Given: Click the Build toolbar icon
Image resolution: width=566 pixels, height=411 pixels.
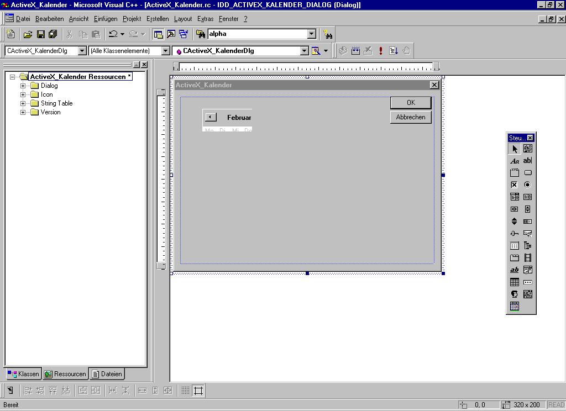Looking at the screenshot, I should [355, 51].
